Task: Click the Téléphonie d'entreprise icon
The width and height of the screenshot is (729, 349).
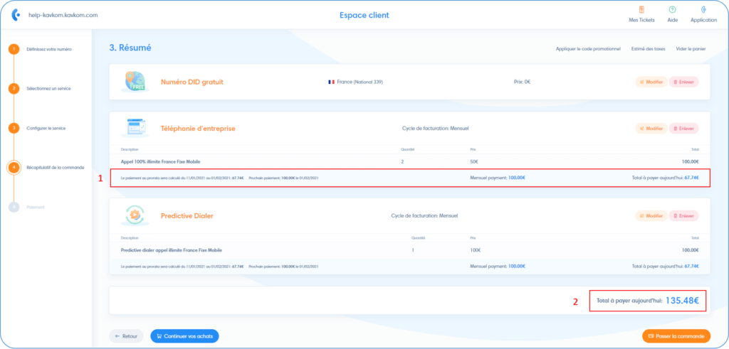Action: pyautogui.click(x=135, y=129)
